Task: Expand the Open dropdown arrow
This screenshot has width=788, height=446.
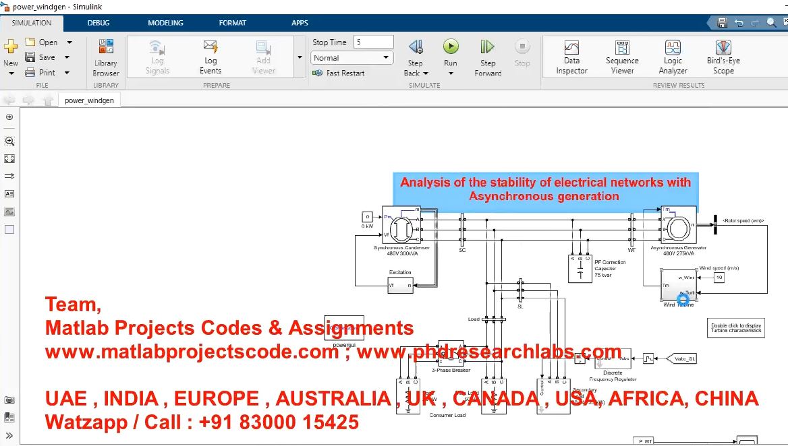Action: point(69,42)
